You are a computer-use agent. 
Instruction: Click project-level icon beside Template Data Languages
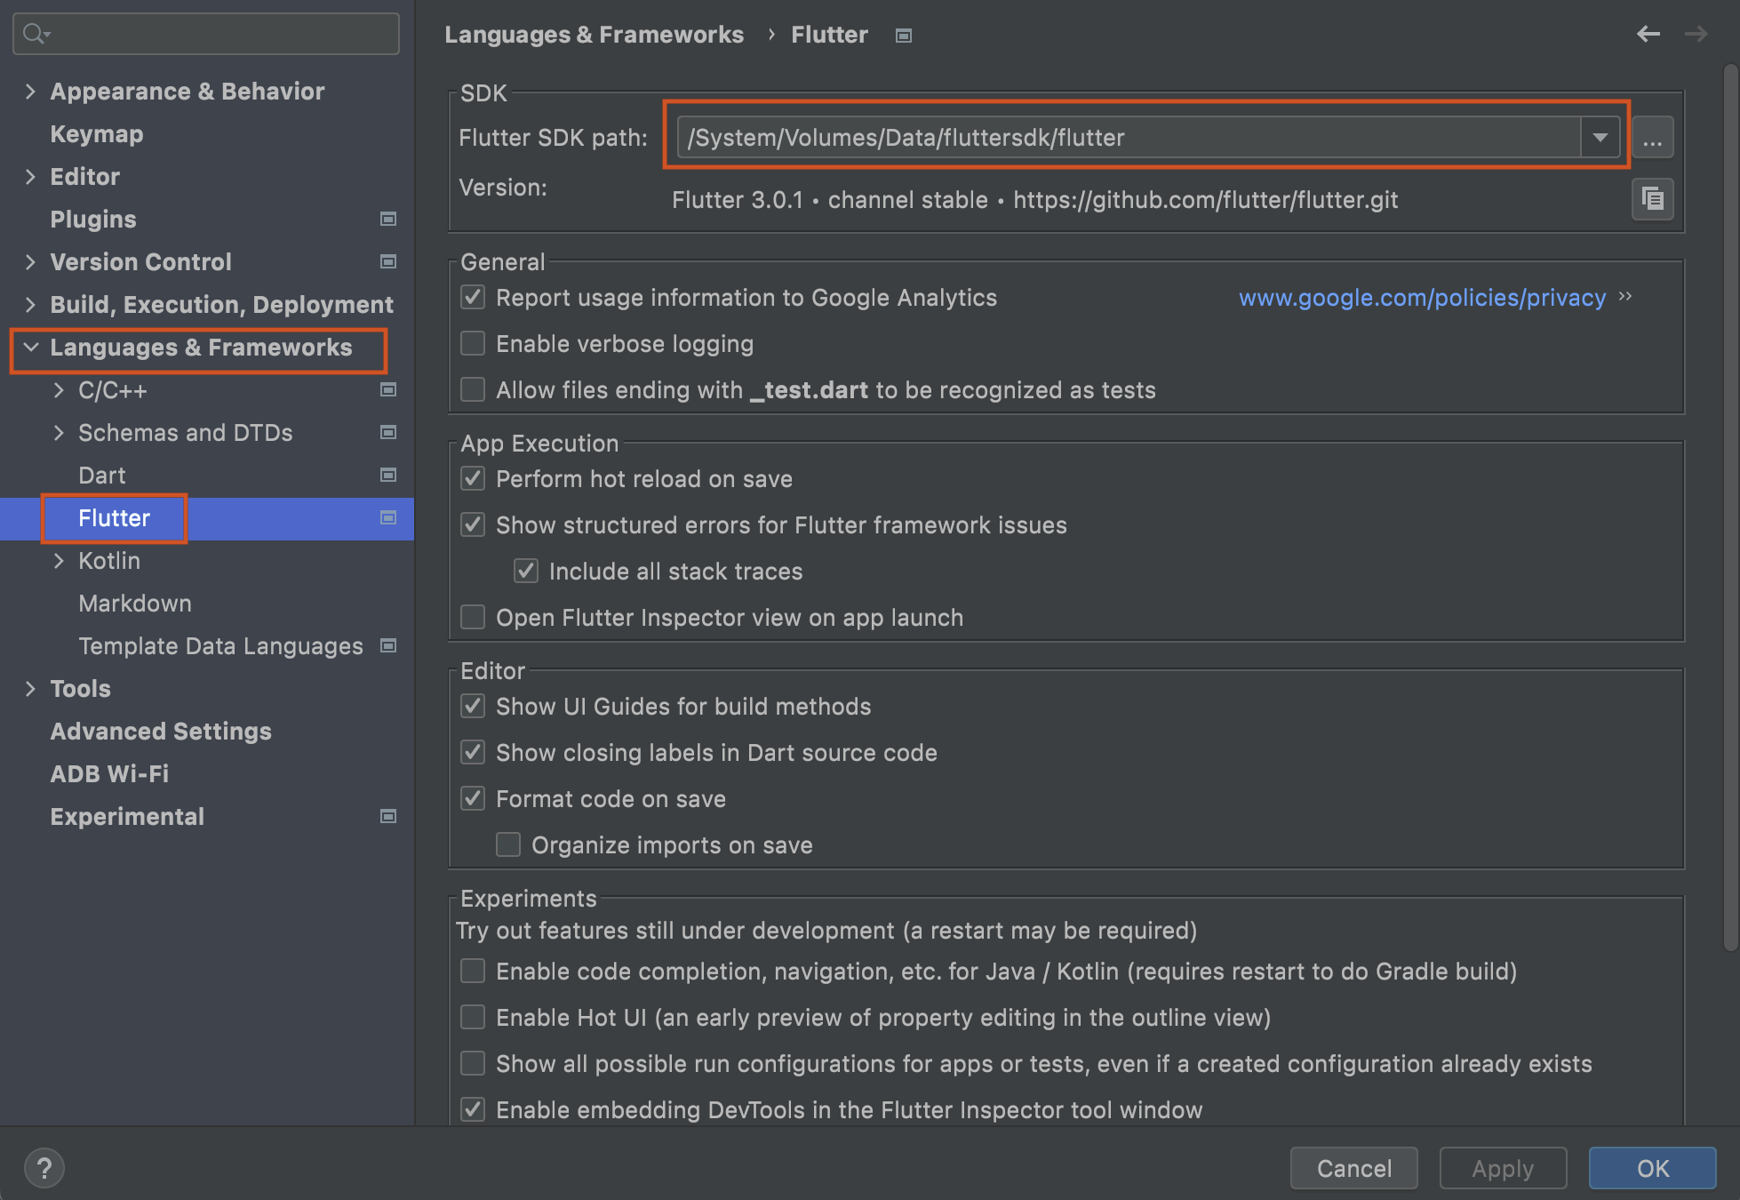pos(388,645)
